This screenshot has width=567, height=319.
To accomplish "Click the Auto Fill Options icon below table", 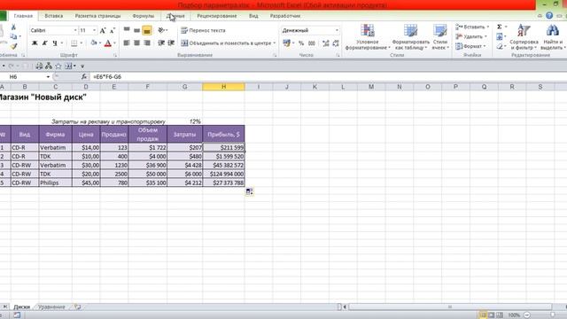I will point(249,191).
